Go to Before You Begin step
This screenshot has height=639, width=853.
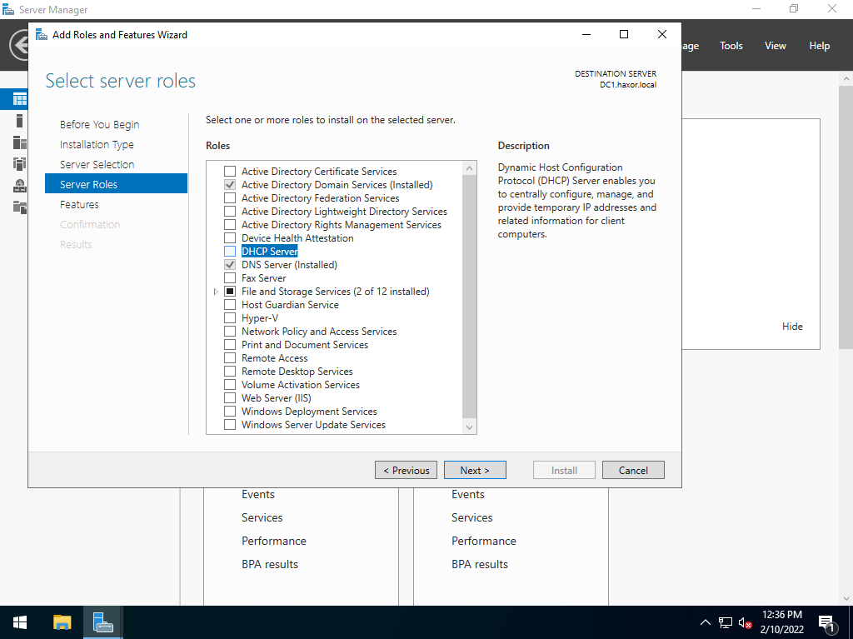click(x=100, y=125)
